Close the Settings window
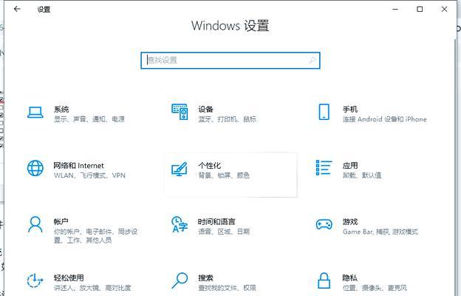The height and width of the screenshot is (296, 461). pos(444,9)
